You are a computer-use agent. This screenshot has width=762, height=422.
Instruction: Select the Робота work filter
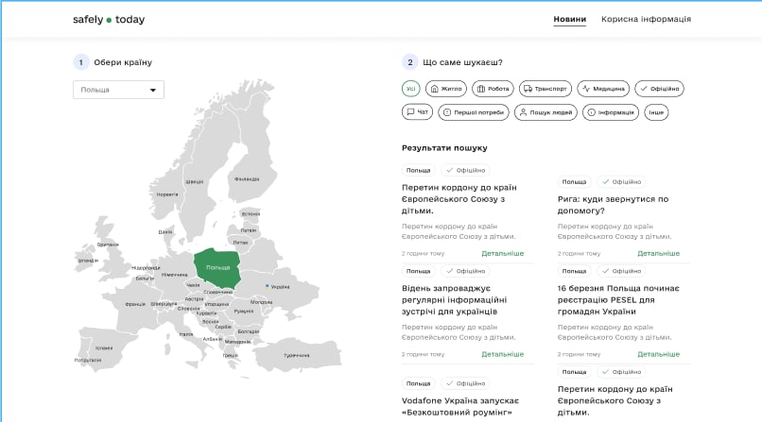point(493,89)
